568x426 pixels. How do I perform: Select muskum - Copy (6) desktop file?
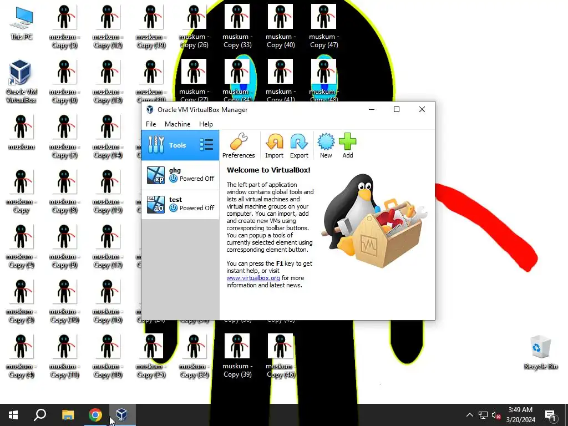(64, 82)
